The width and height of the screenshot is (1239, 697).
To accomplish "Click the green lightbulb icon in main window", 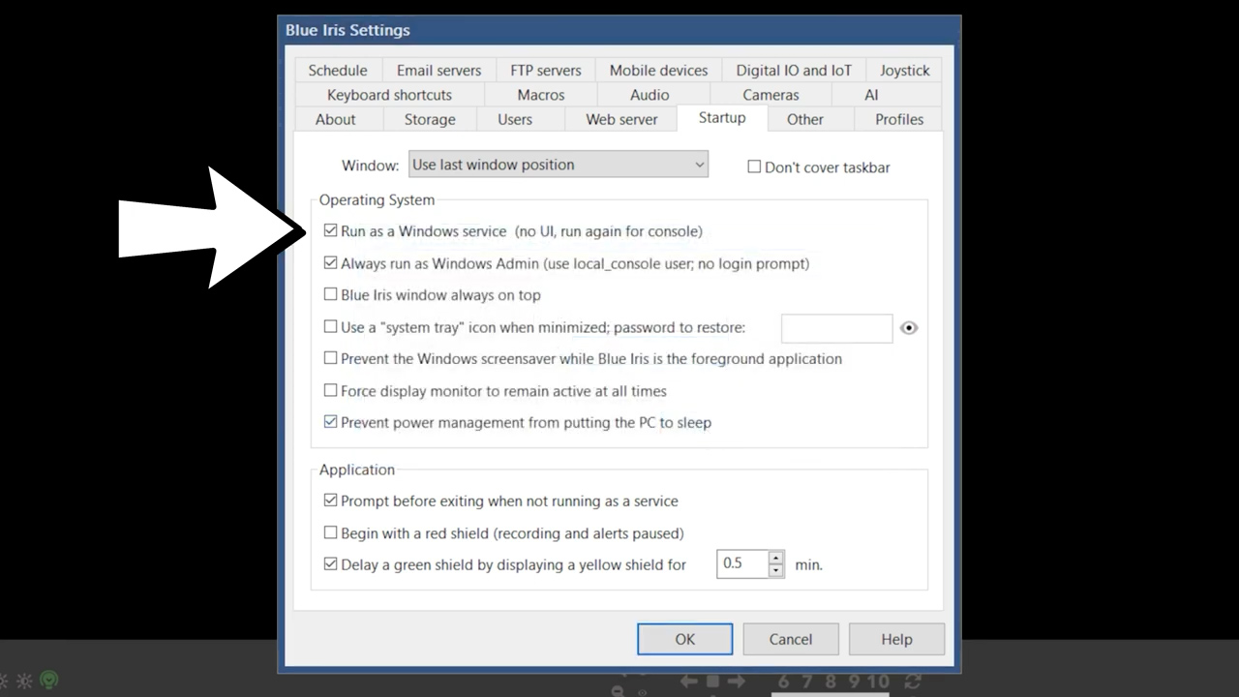I will (48, 681).
